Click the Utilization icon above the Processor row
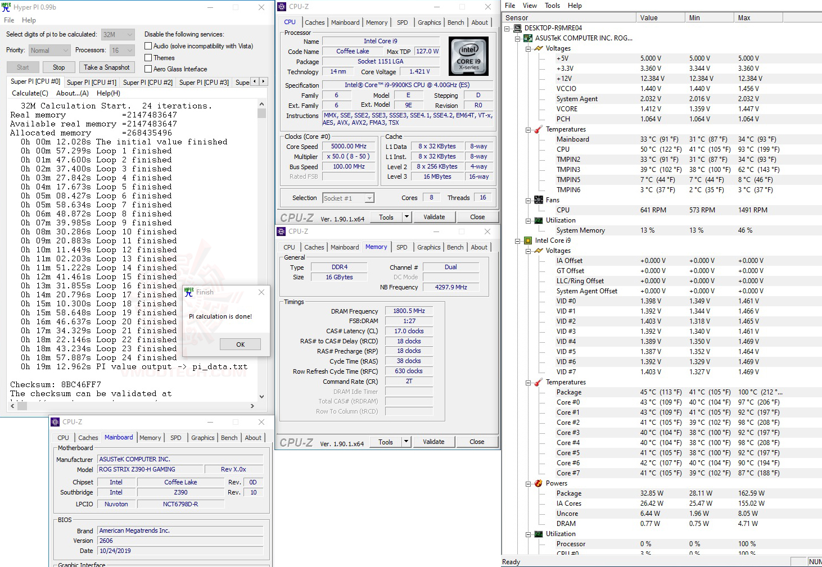The height and width of the screenshot is (567, 822). coord(539,534)
